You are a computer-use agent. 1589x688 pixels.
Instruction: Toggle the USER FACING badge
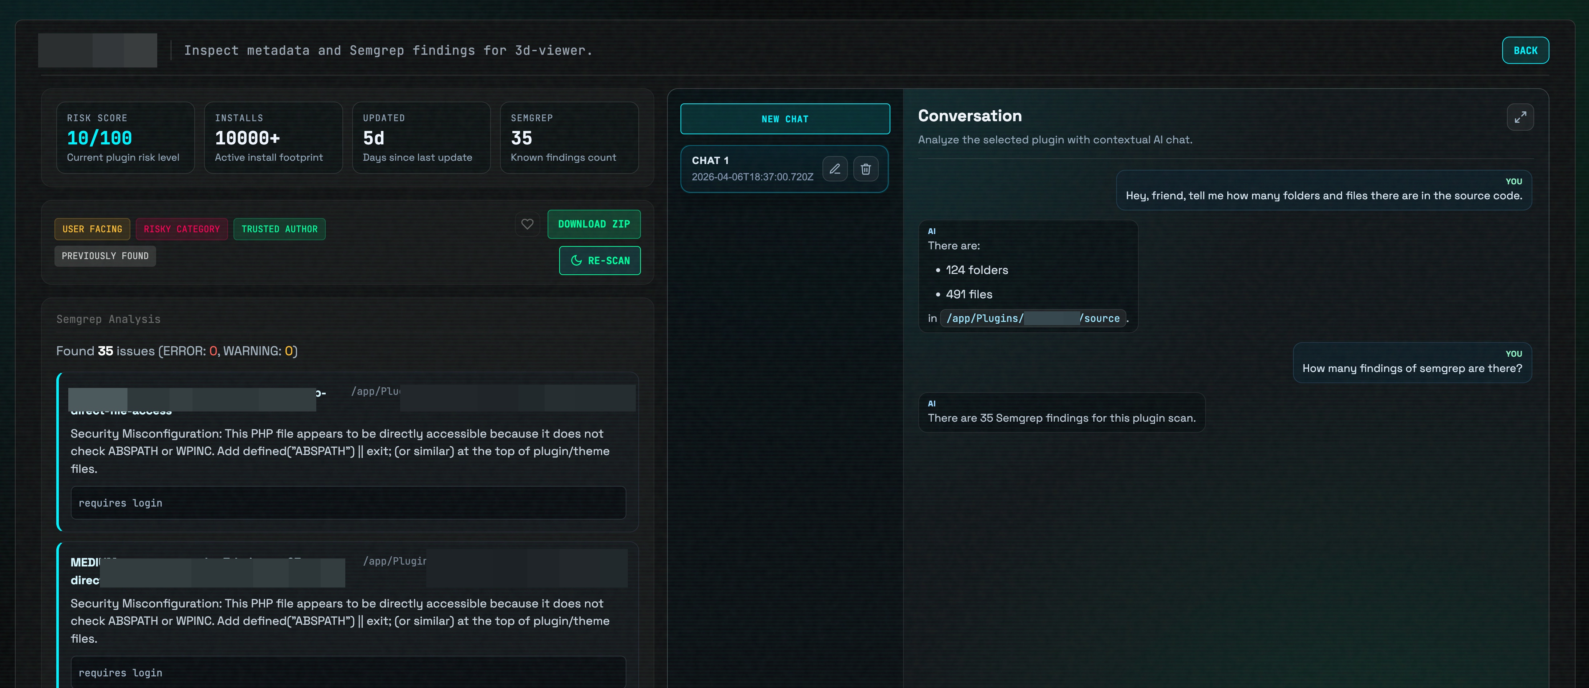[x=92, y=229]
